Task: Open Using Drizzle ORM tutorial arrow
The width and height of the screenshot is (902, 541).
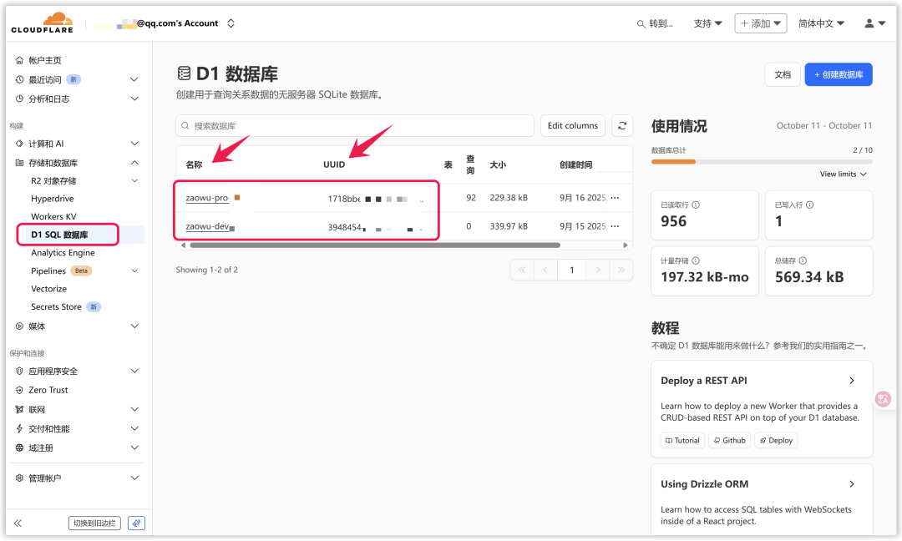Action: [852, 485]
